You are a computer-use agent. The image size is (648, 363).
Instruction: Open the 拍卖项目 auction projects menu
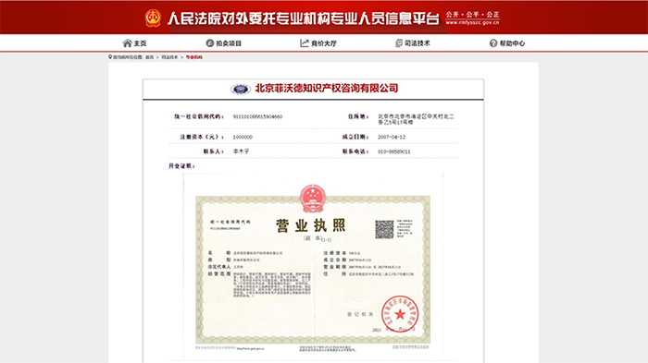224,43
